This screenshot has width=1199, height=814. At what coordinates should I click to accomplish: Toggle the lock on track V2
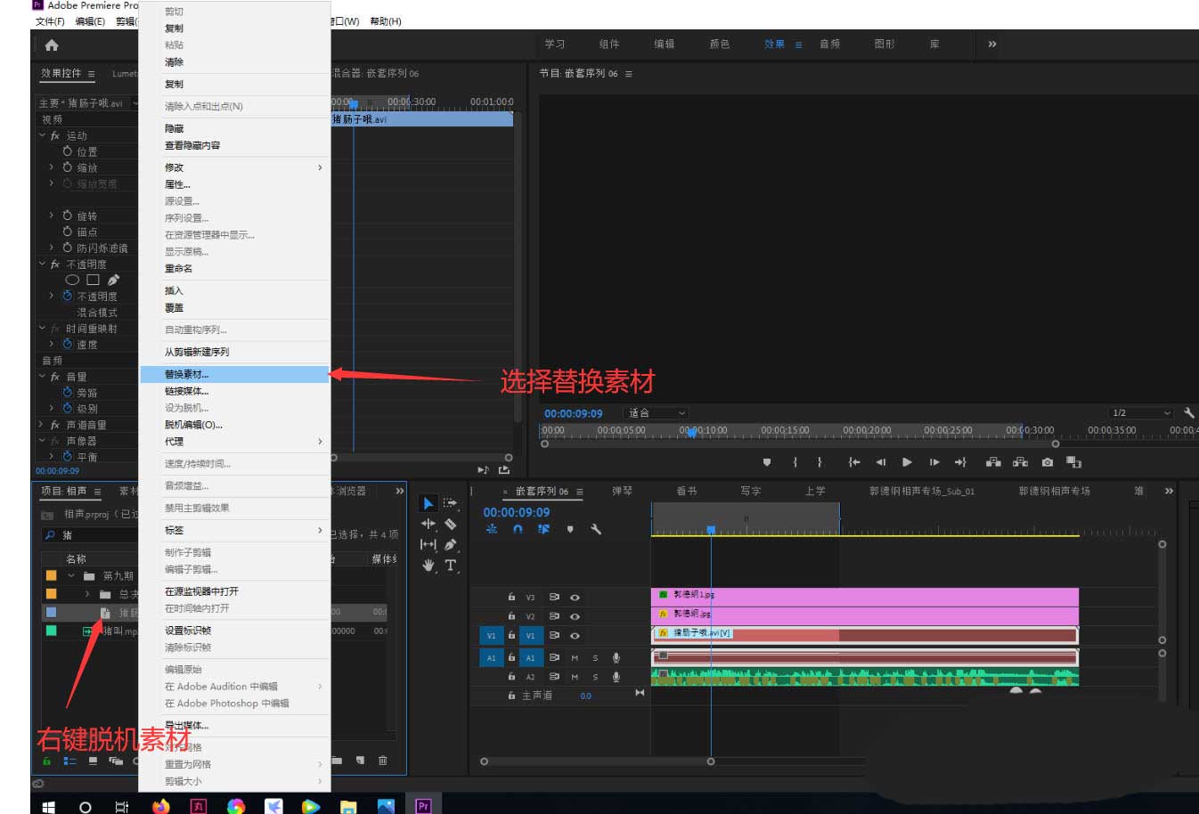(511, 616)
